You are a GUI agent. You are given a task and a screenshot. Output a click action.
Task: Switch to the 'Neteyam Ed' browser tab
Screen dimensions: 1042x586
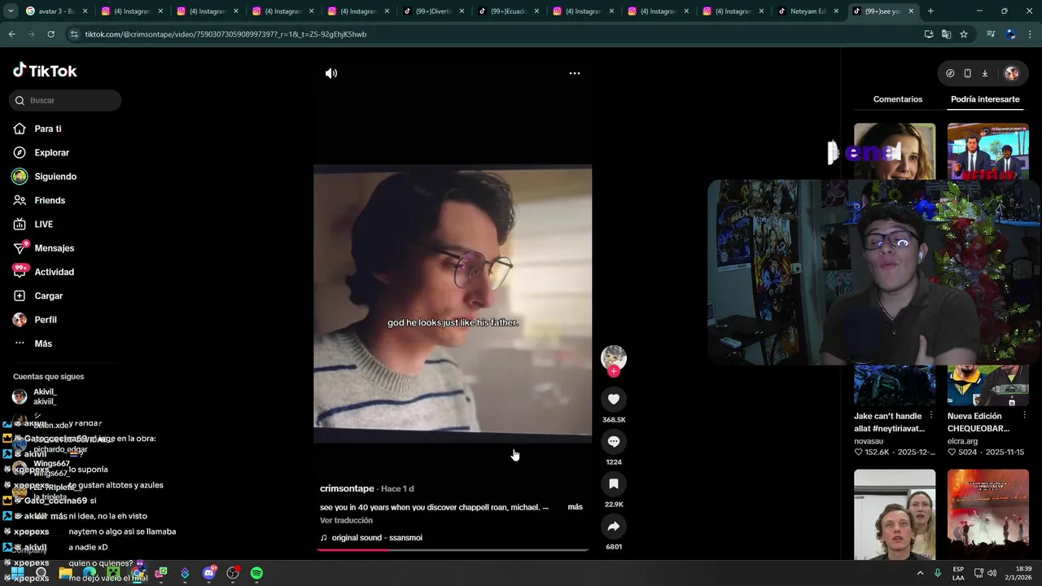(x=808, y=11)
